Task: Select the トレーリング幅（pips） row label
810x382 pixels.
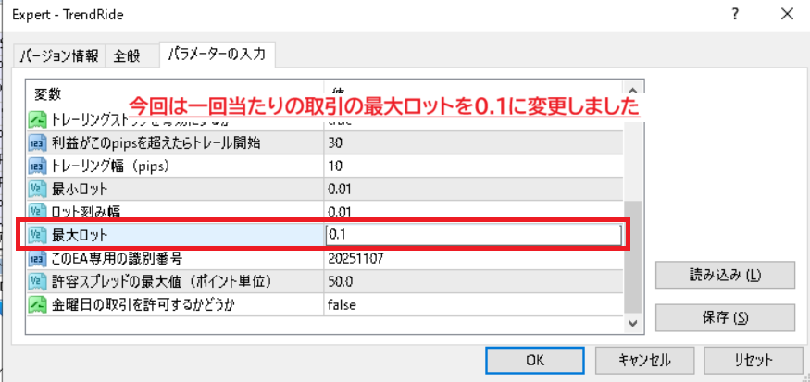Action: (x=110, y=166)
